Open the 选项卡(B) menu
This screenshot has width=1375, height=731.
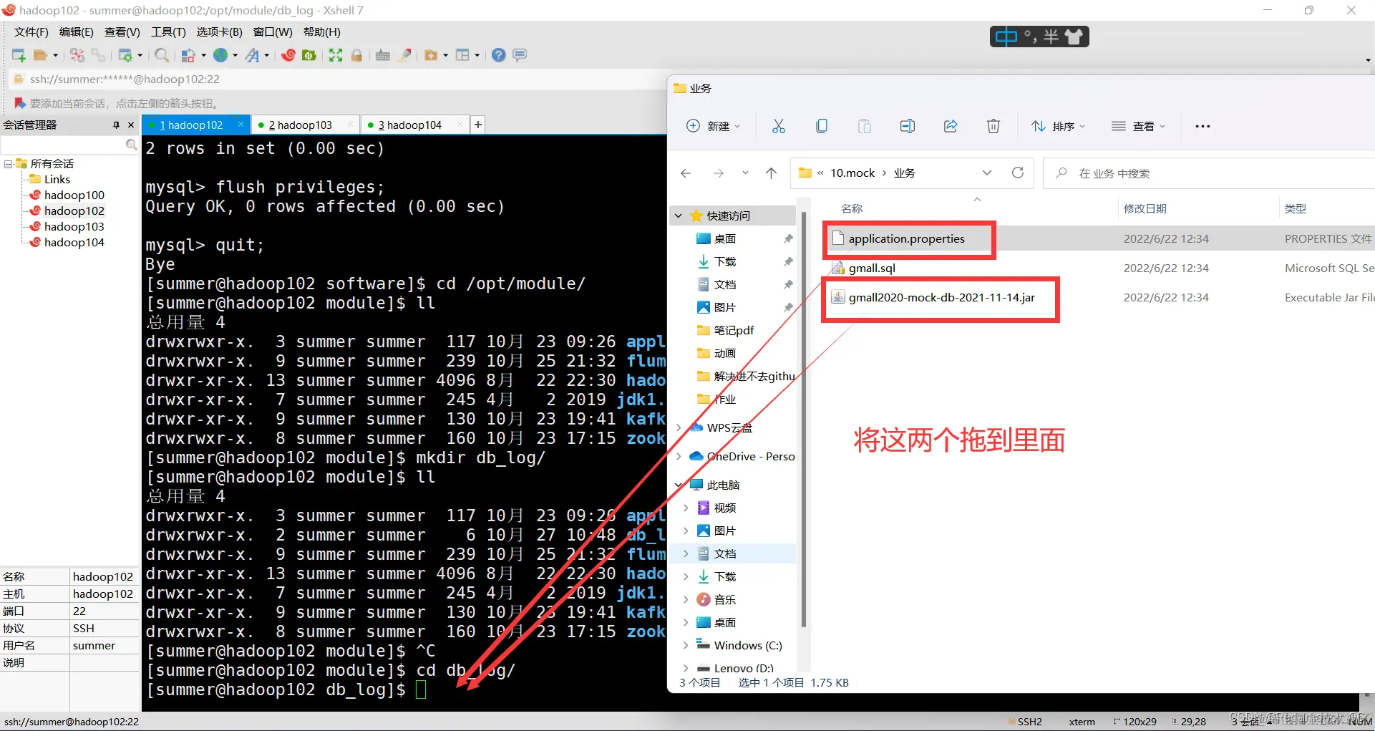(x=219, y=32)
